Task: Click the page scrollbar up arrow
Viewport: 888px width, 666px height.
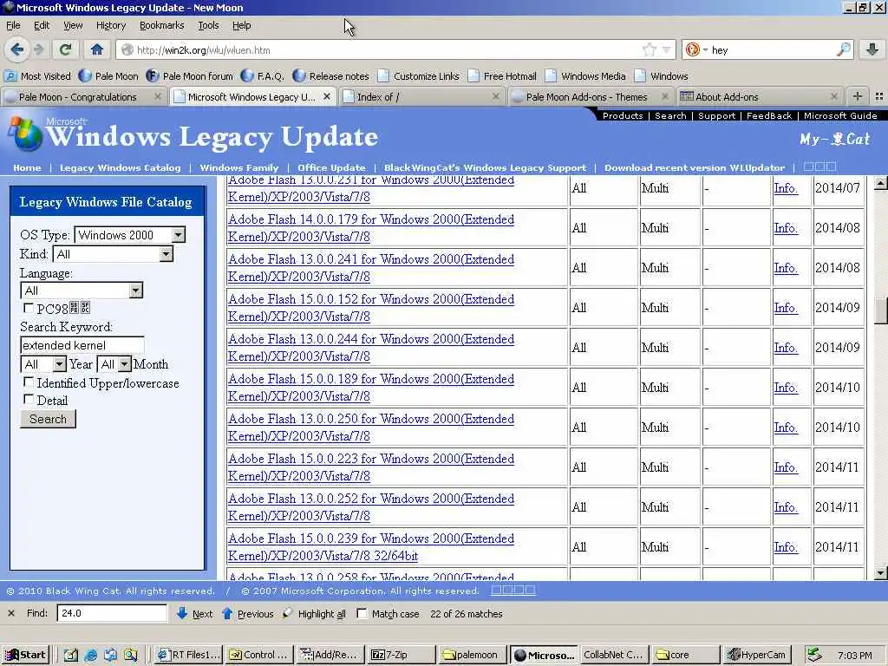Action: tap(880, 183)
